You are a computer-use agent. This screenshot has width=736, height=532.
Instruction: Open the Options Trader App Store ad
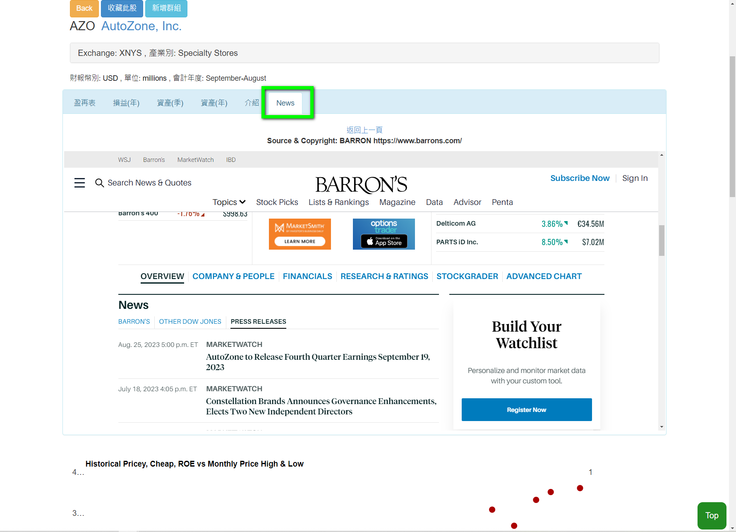[x=384, y=234]
